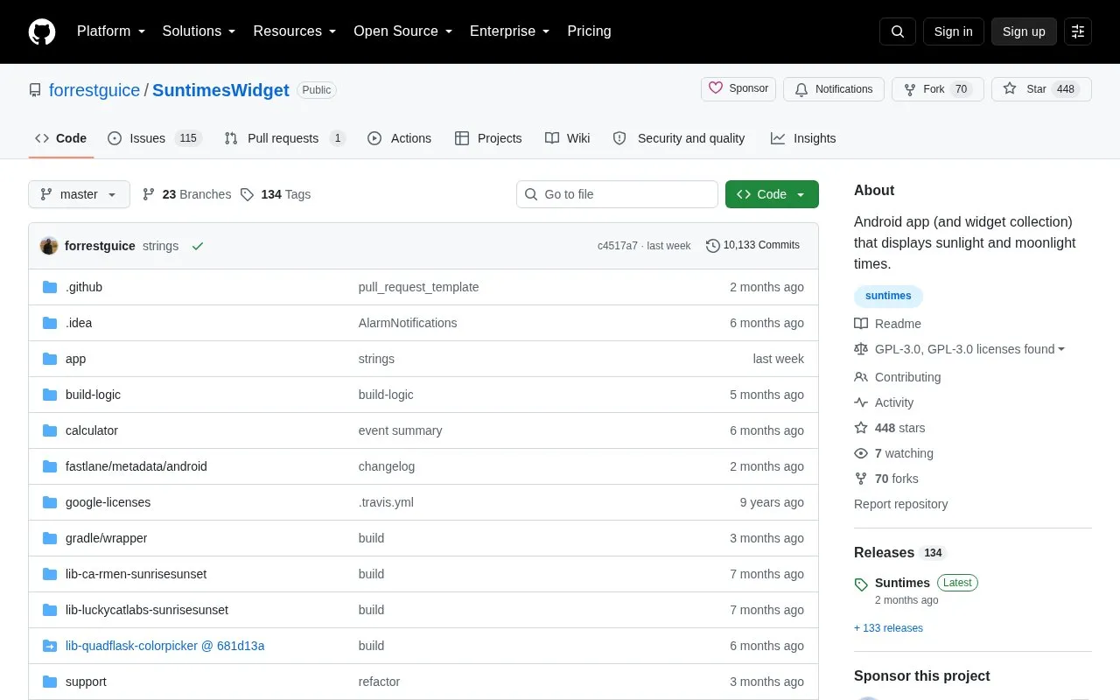The image size is (1120, 700).
Task: Click the GitHub logo icon
Action: (x=42, y=31)
